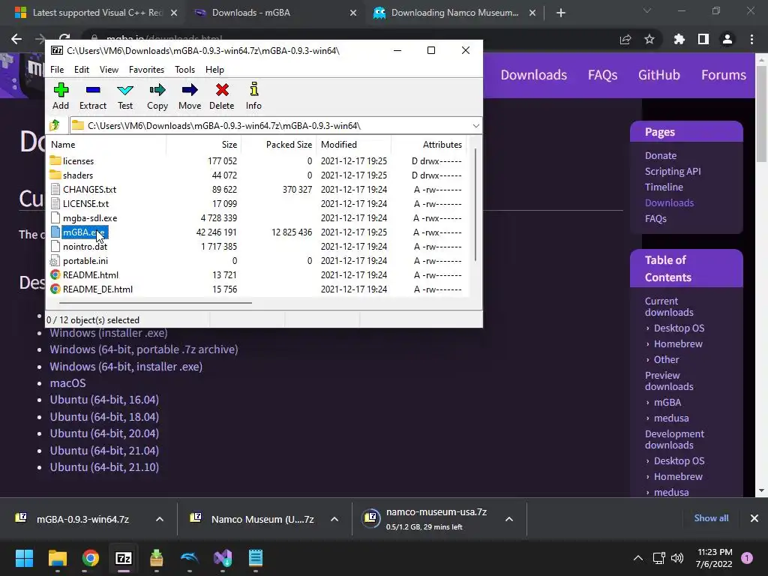Click the Info toolbar icon
This screenshot has width=768, height=576.
coord(253,96)
